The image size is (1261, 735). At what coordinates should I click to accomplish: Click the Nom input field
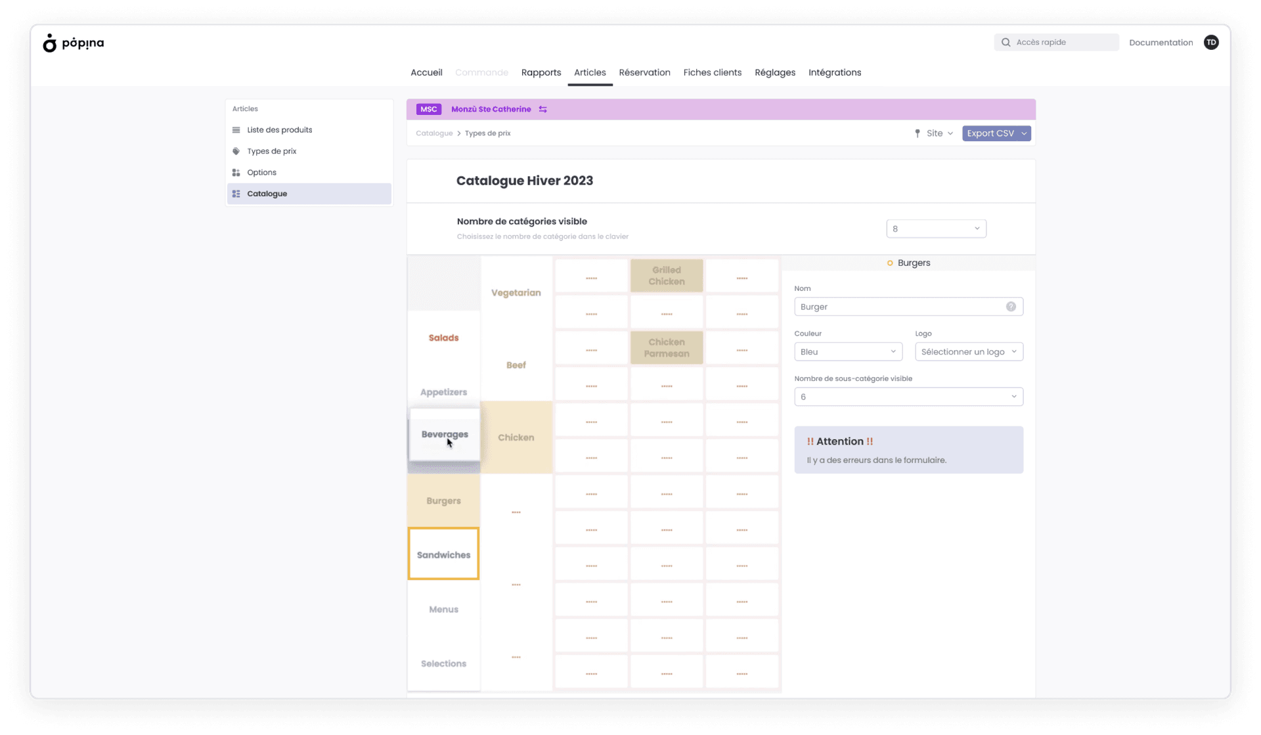898,307
